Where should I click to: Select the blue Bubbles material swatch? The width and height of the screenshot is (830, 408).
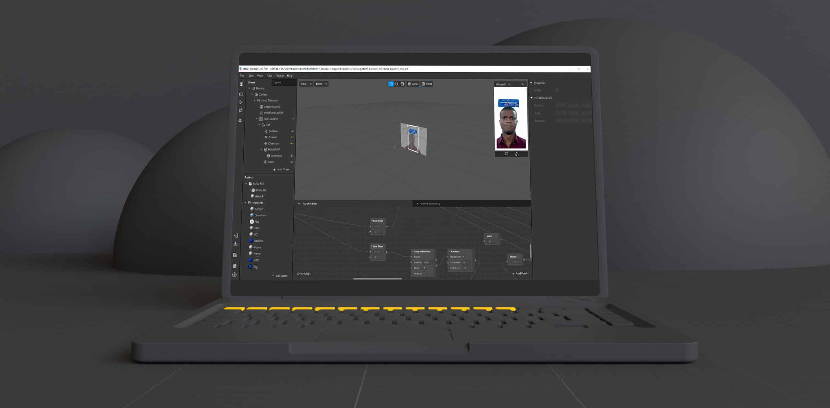(x=251, y=241)
